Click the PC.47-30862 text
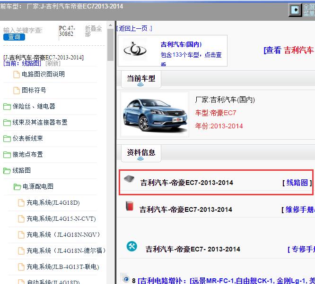This screenshot has height=284, width=315. (67, 31)
